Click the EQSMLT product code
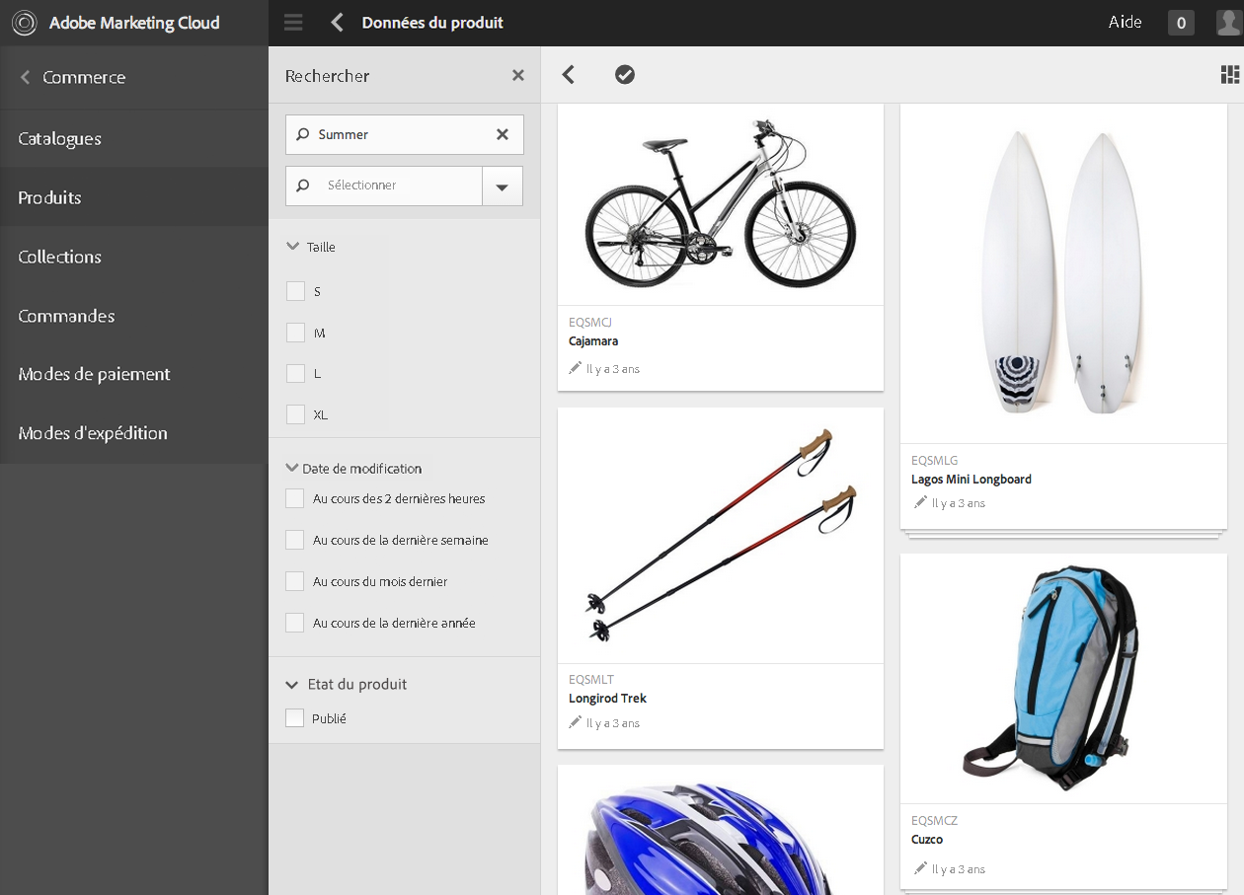Image resolution: width=1244 pixels, height=895 pixels. pyautogui.click(x=591, y=680)
